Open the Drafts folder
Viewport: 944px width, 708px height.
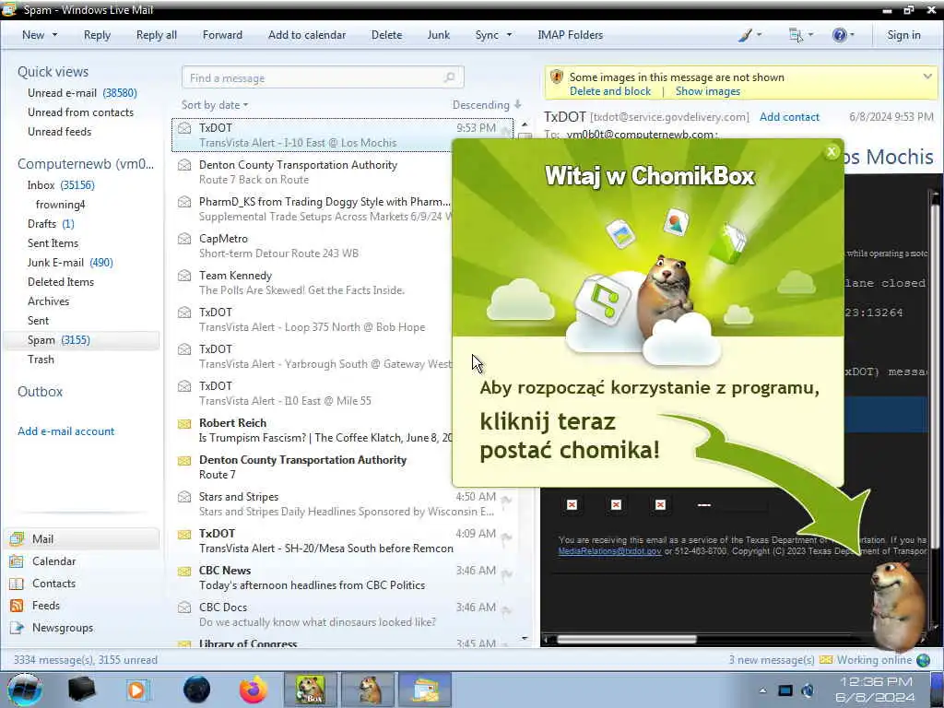[x=51, y=224]
